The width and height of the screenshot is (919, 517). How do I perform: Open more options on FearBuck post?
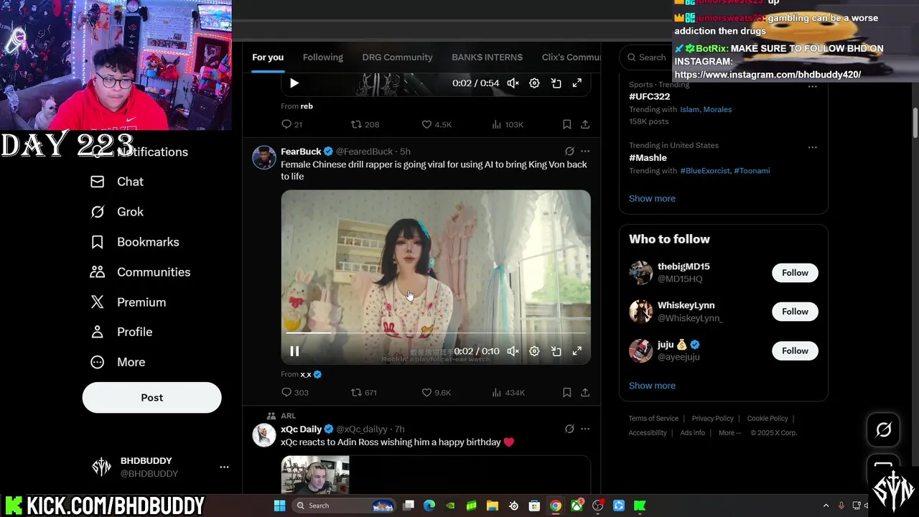(585, 152)
